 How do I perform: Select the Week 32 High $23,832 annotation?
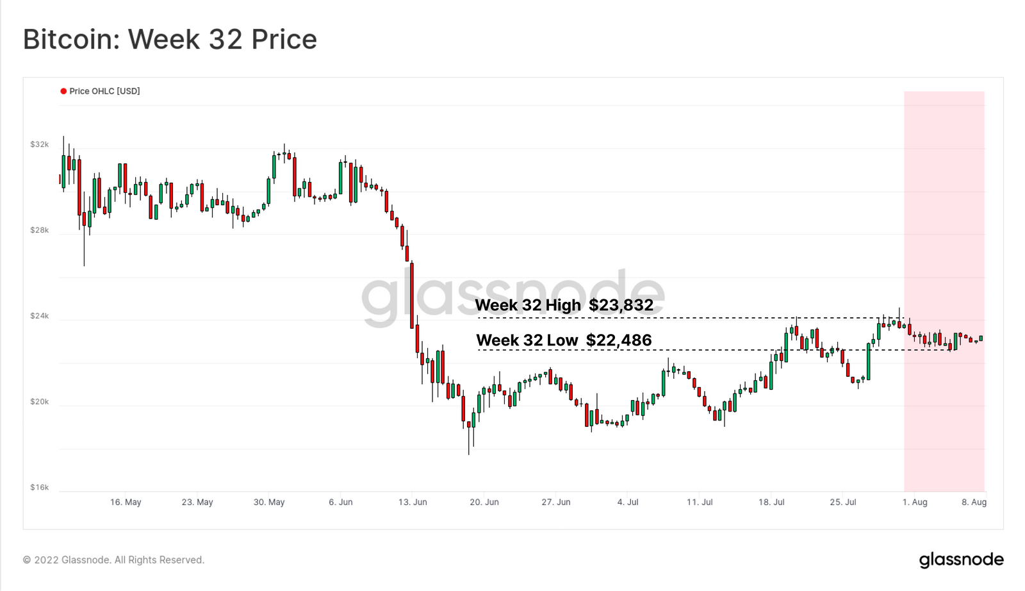pos(564,305)
